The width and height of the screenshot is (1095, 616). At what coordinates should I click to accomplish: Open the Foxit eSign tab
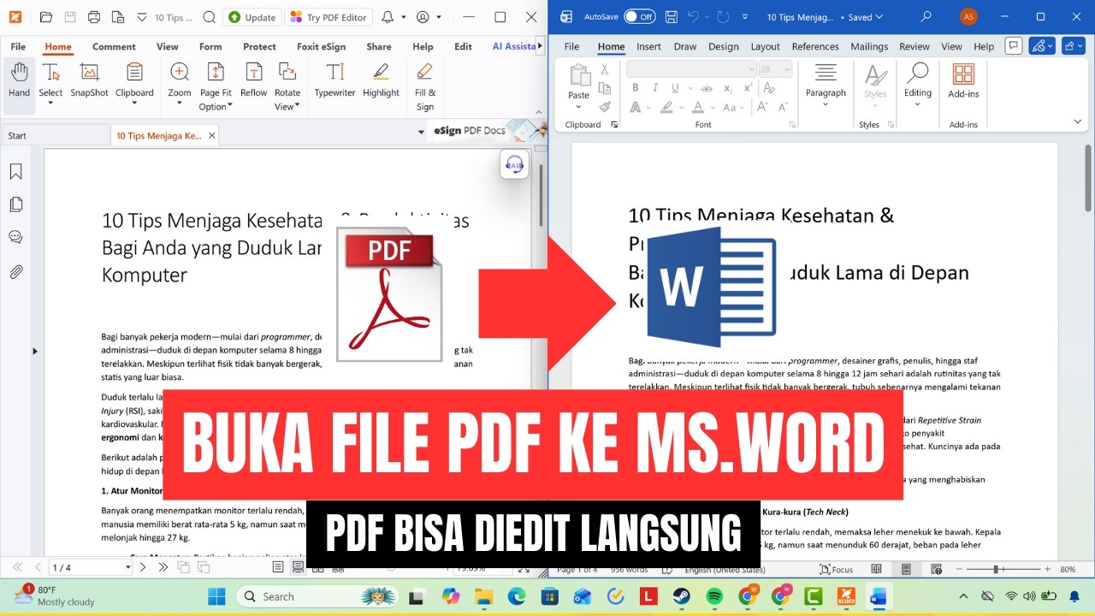tap(321, 47)
